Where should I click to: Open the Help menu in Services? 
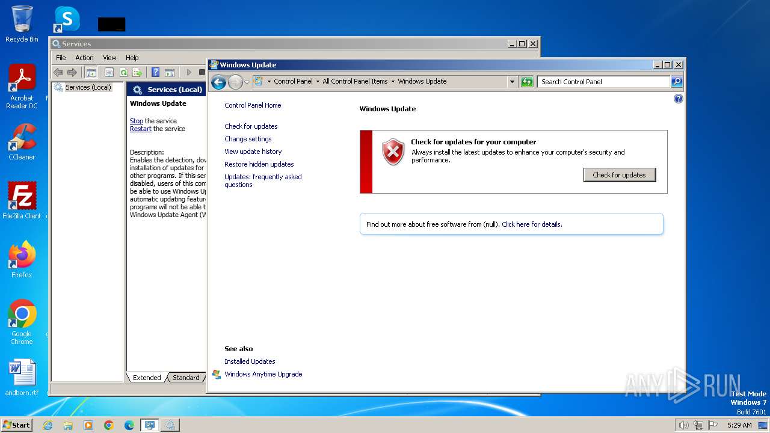pyautogui.click(x=132, y=58)
